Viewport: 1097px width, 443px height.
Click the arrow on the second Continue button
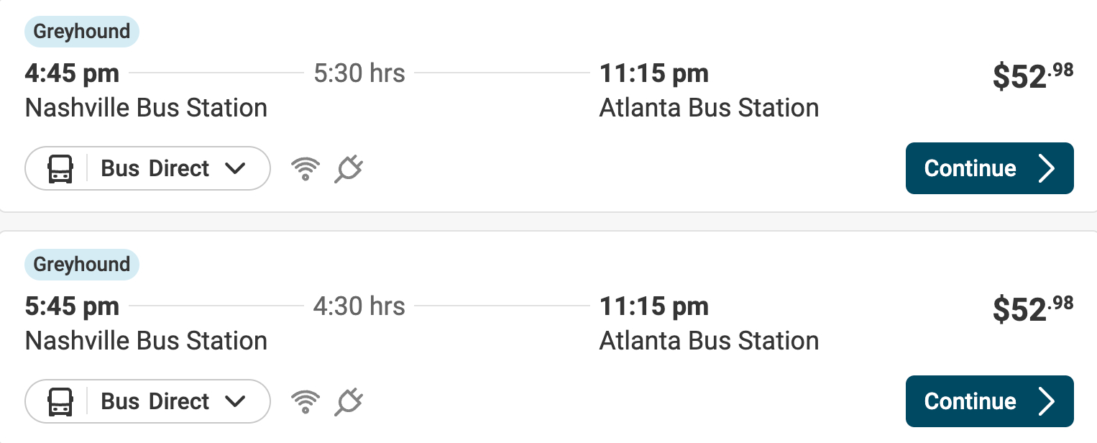click(1047, 402)
